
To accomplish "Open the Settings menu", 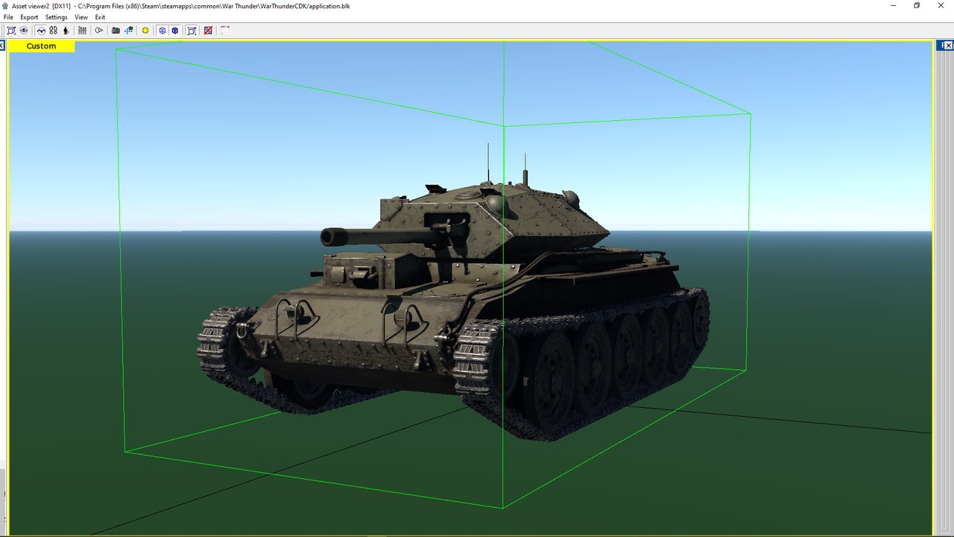I will point(56,17).
